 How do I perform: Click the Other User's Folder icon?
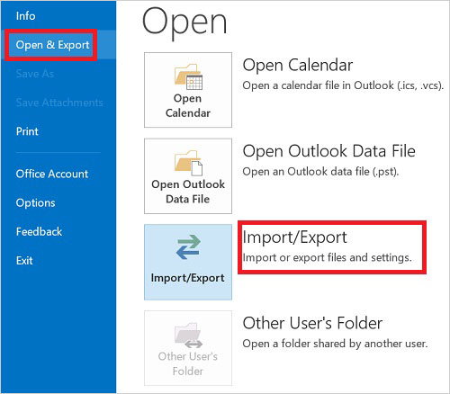[x=188, y=336]
